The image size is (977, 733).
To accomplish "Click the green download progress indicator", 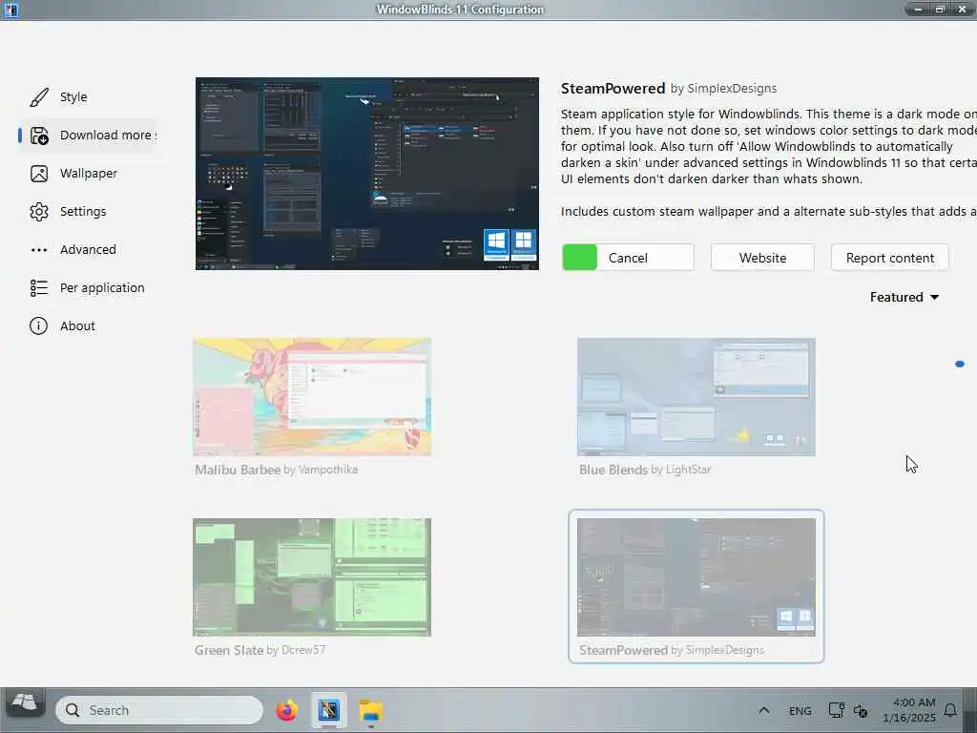I will (x=579, y=258).
